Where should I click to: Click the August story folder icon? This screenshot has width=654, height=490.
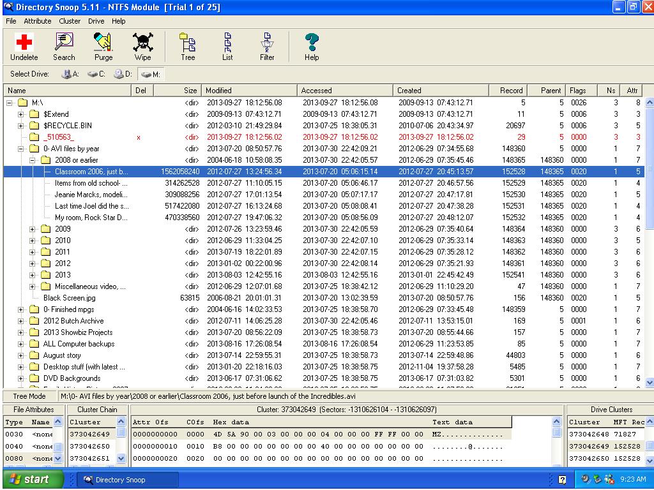click(34, 355)
